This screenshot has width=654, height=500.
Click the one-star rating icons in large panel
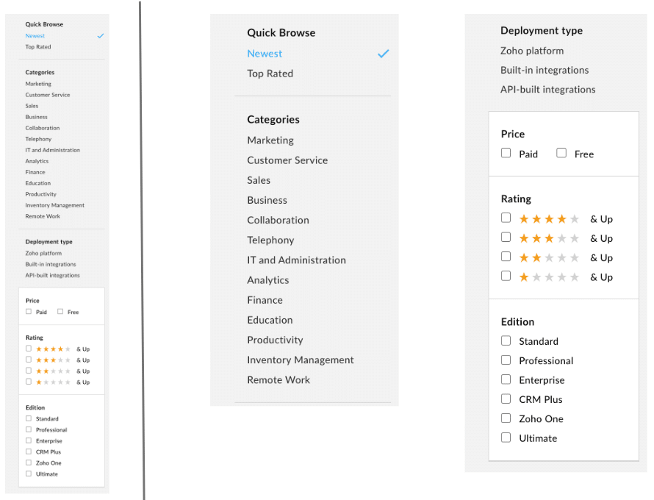[549, 277]
